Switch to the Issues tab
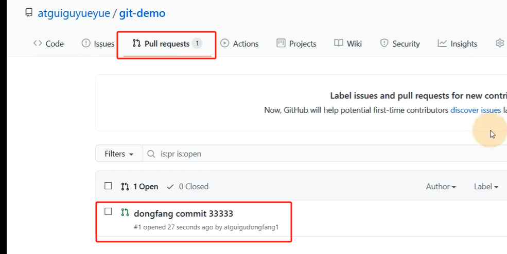This screenshot has width=507, height=254. (x=98, y=44)
